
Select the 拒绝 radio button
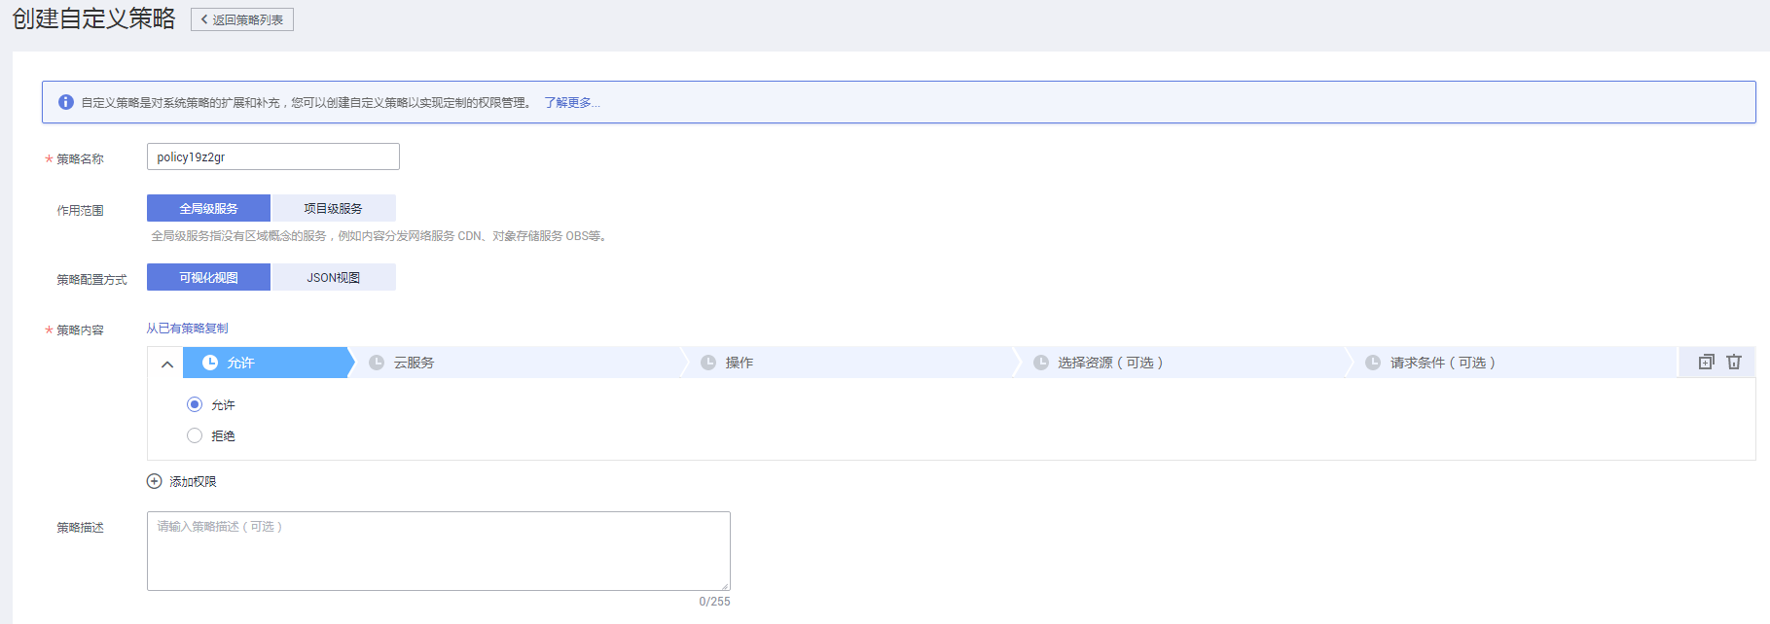[195, 435]
